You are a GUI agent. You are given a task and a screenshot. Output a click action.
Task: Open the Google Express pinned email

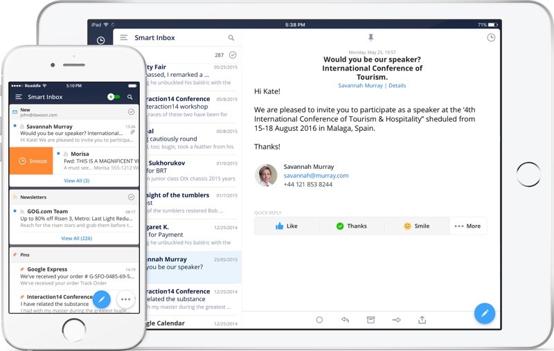point(74,276)
